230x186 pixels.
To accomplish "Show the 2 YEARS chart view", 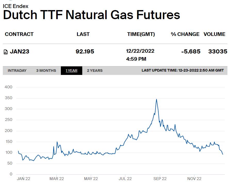I will tap(95, 71).
